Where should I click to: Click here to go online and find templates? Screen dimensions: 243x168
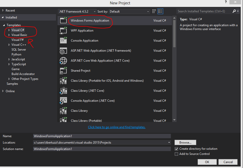[x=117, y=127]
